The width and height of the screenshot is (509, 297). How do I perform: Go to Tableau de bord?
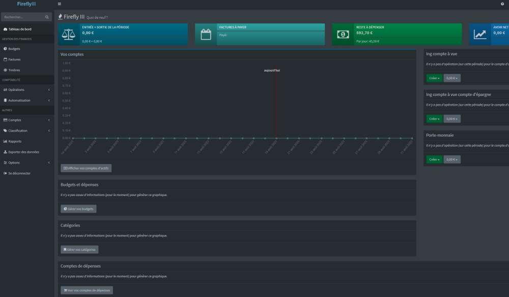[27, 29]
